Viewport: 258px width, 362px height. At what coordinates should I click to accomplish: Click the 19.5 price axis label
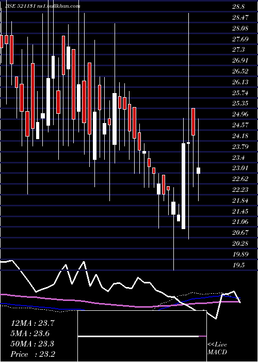coord(238,265)
